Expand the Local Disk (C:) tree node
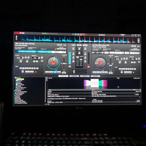 tap(16, 88)
